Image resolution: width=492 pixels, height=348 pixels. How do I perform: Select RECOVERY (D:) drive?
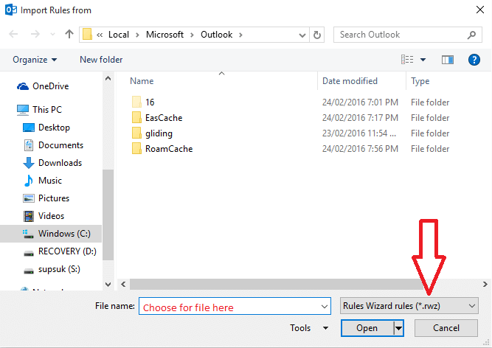click(x=67, y=251)
